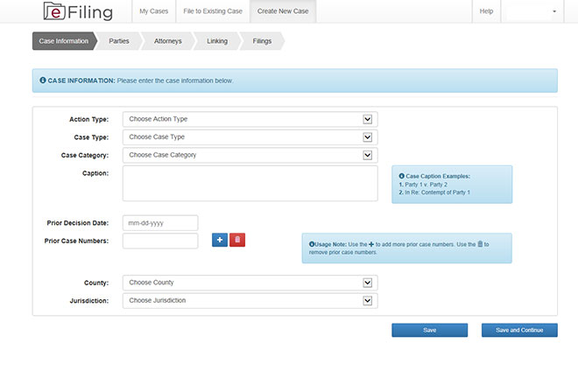Jump to the Attorneys step
The image size is (578, 385).
(168, 41)
